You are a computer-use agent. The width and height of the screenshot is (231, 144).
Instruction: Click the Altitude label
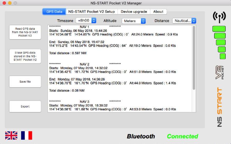[110, 21]
